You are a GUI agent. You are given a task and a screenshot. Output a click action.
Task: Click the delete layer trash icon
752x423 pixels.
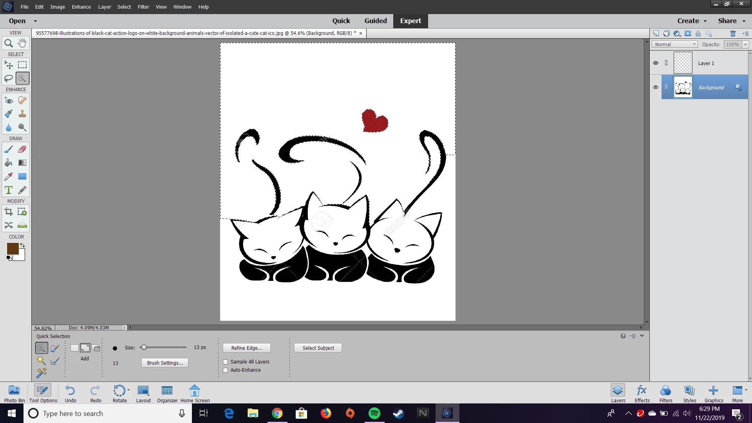[x=733, y=34]
